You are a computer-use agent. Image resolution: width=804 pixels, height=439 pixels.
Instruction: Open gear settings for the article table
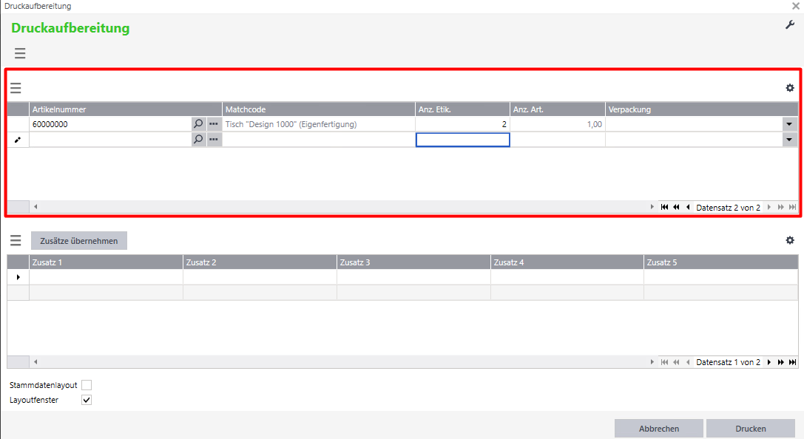[789, 88]
